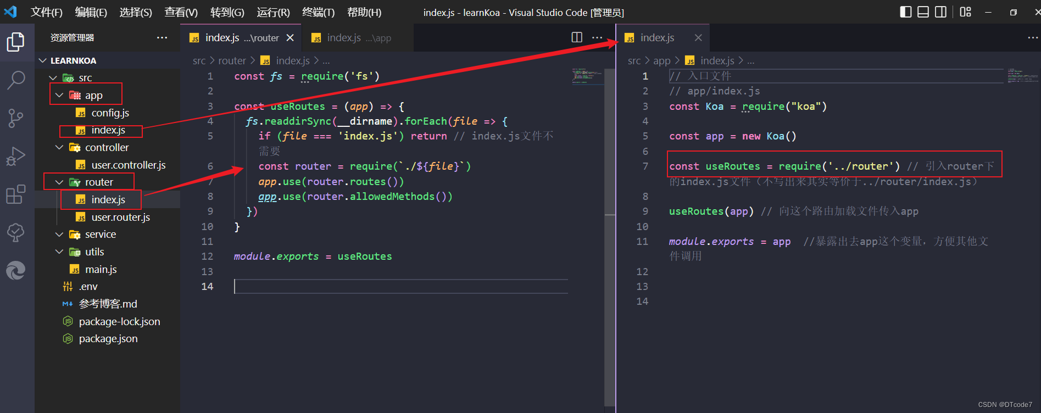The width and height of the screenshot is (1041, 413).
Task: Click the left editor minimap
Action: point(587,76)
